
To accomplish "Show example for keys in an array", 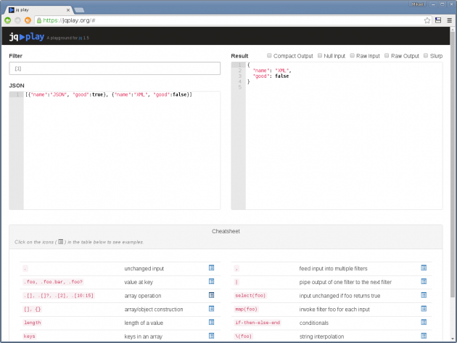I will (x=211, y=336).
